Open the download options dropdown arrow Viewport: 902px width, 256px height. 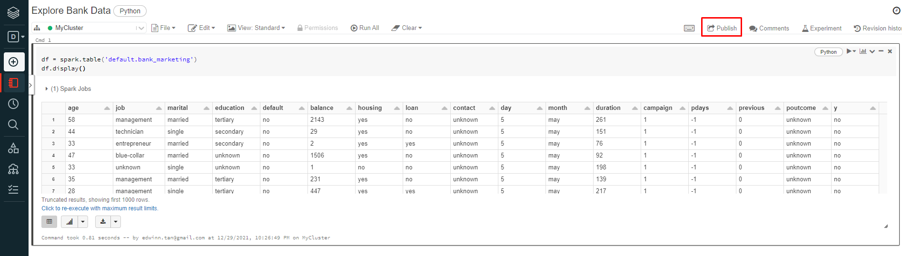coord(116,222)
